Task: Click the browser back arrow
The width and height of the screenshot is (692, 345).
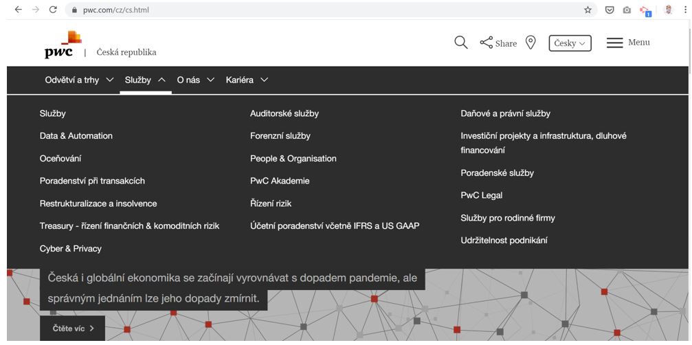Action: click(x=18, y=10)
